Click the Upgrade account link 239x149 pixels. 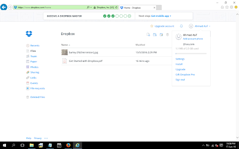[164, 26]
